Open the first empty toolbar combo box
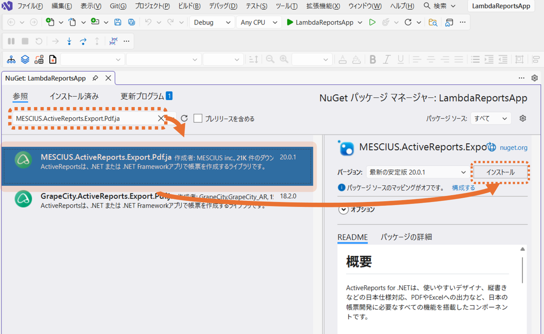The width and height of the screenshot is (544, 334). click(92, 59)
